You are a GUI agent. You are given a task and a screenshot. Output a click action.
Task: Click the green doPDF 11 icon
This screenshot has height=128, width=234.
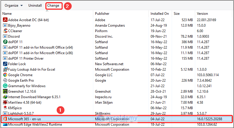5,42
